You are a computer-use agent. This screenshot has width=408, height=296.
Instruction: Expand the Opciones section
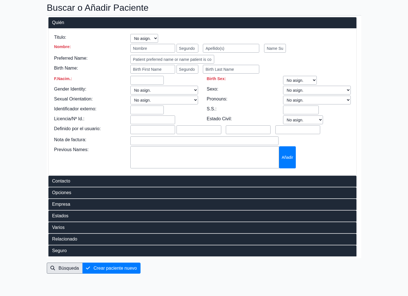tap(202, 193)
